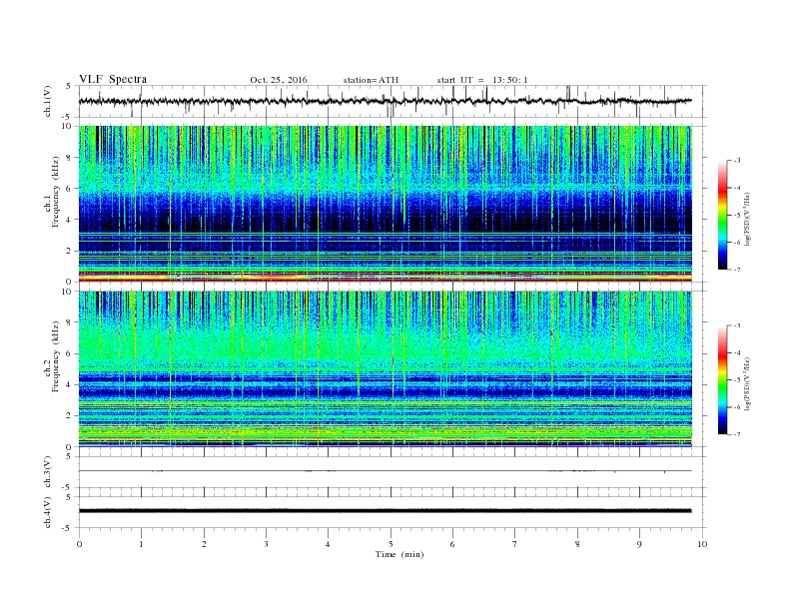The image size is (791, 611).
Task: Click the ch.3 voltage trace line
Action: point(385,471)
